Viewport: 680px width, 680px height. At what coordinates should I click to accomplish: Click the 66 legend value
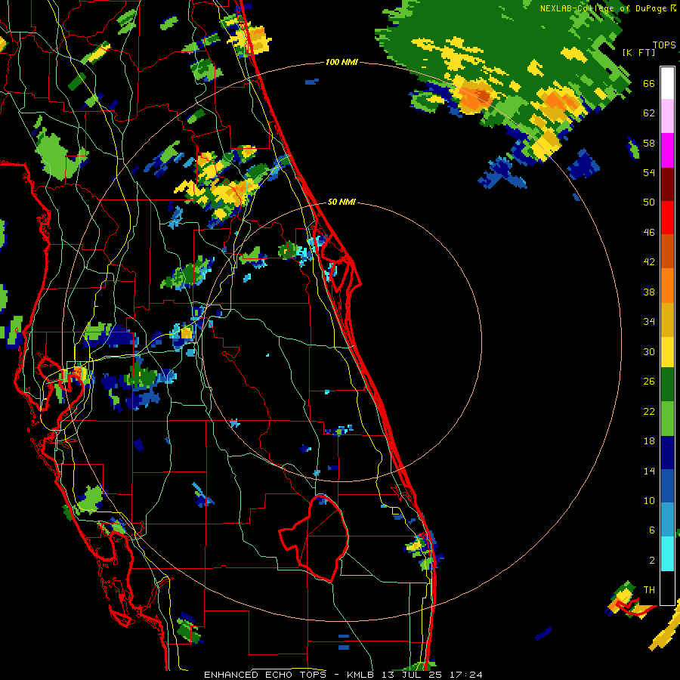(649, 83)
